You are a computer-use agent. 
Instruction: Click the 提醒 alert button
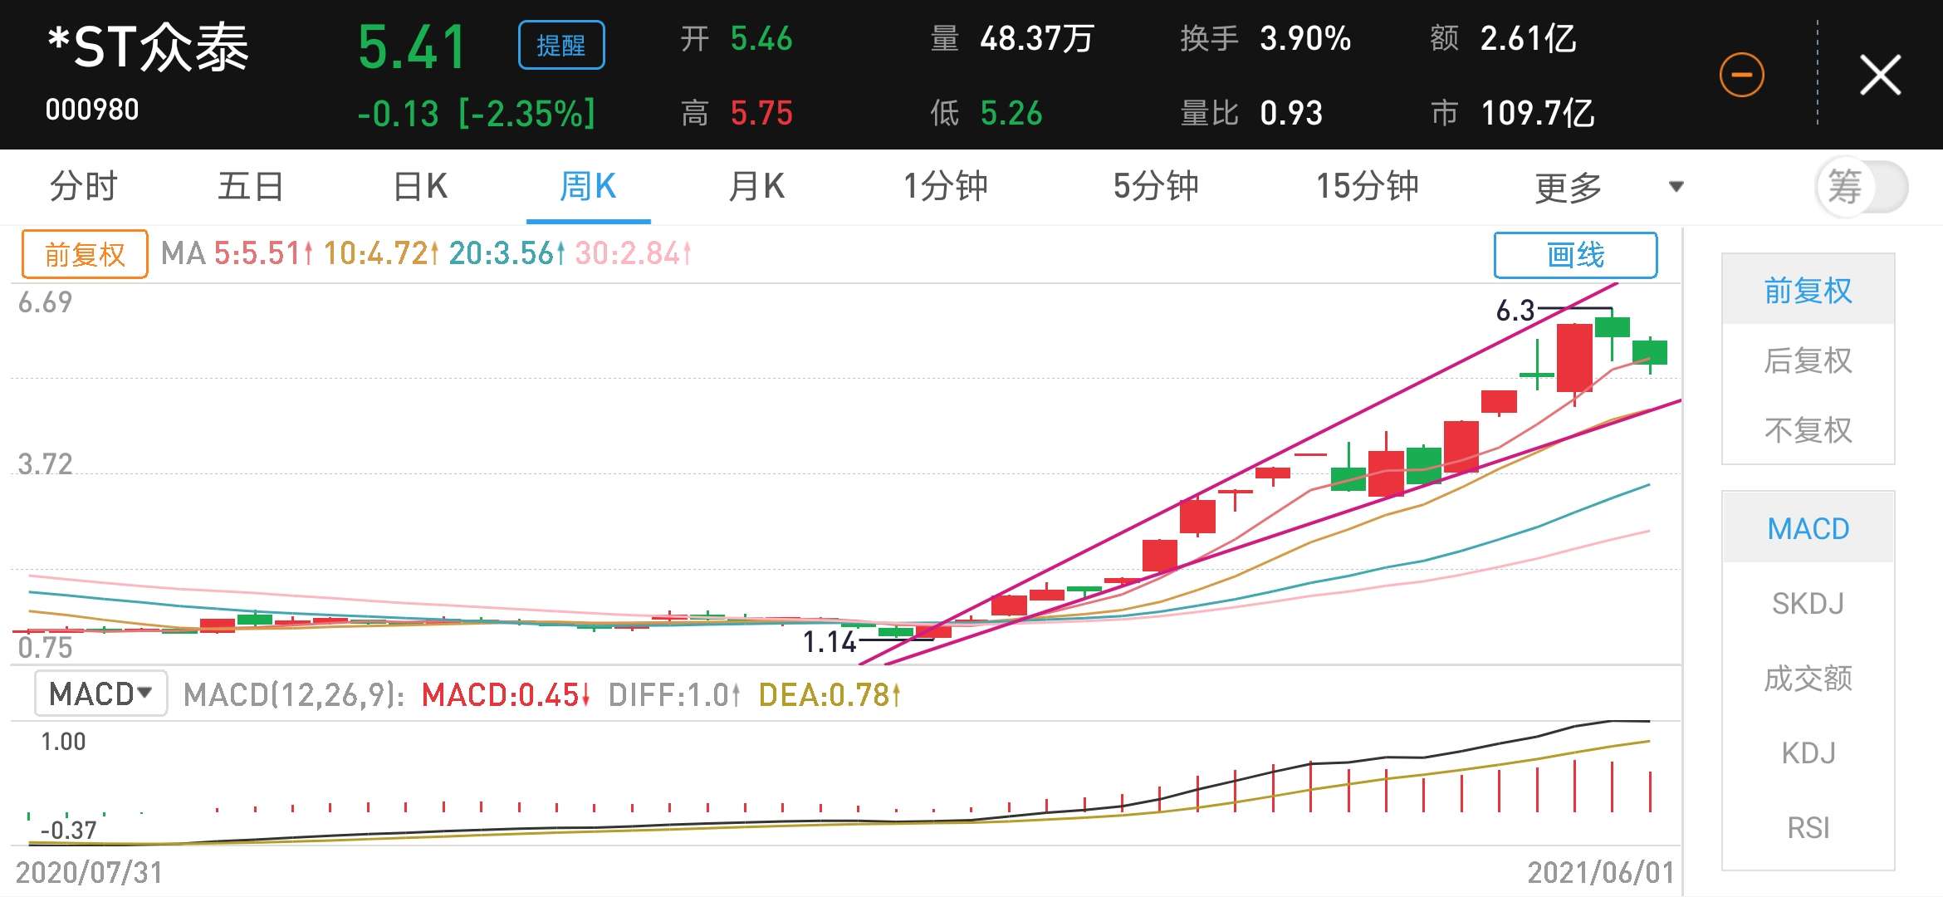561,45
